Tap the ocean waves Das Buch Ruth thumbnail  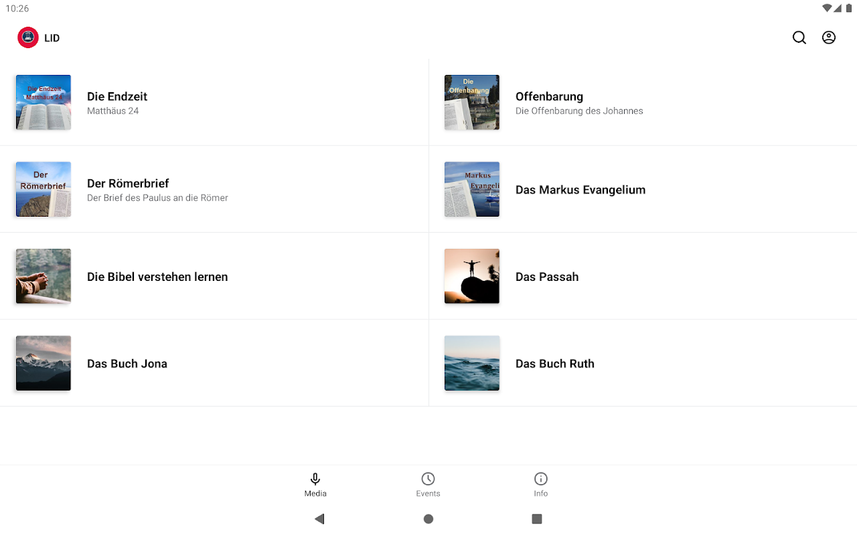tap(472, 363)
